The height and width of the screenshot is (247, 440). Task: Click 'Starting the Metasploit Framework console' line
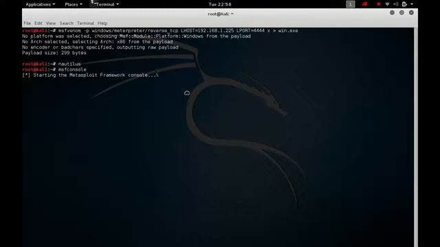(90, 75)
